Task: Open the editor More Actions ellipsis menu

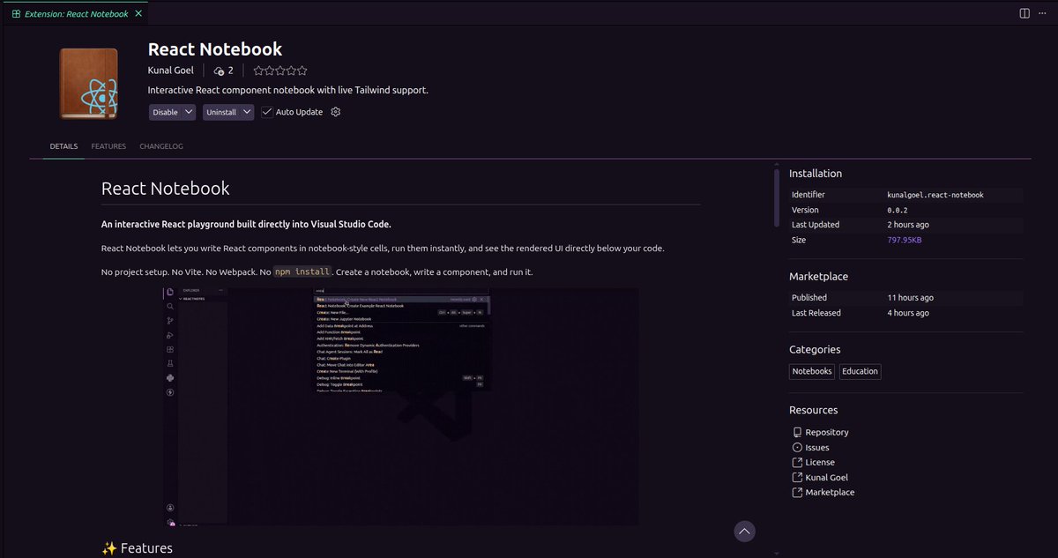Action: (1045, 13)
